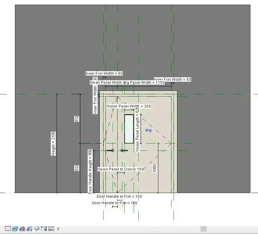This screenshot has height=234, width=258.
Task: Open Temporary Hide/Isolate glasses icon
Action: tap(37, 229)
